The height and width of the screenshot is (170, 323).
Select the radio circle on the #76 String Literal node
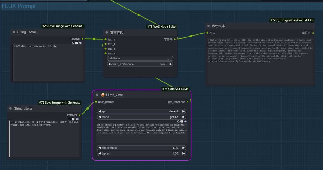coord(70,119)
